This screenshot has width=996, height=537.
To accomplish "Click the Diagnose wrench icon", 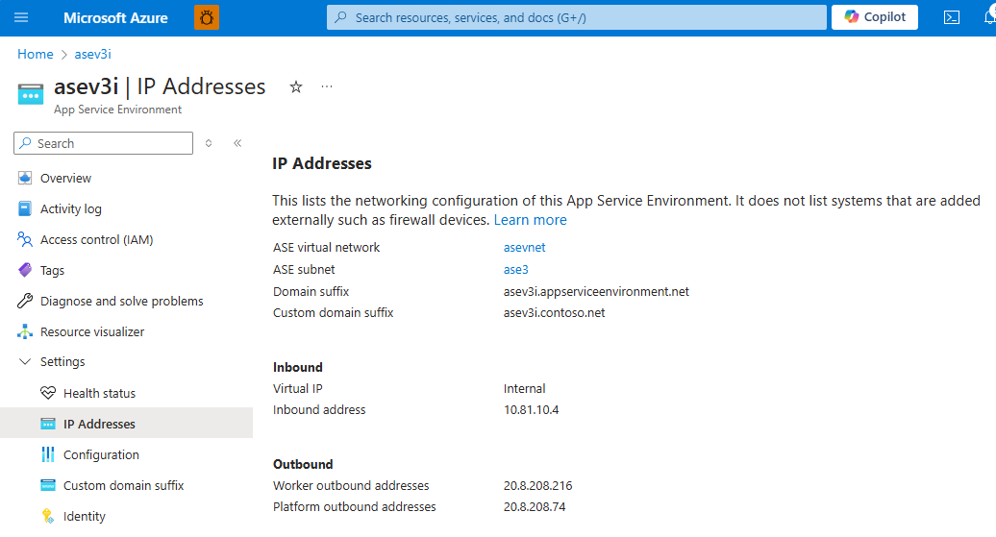I will [25, 301].
